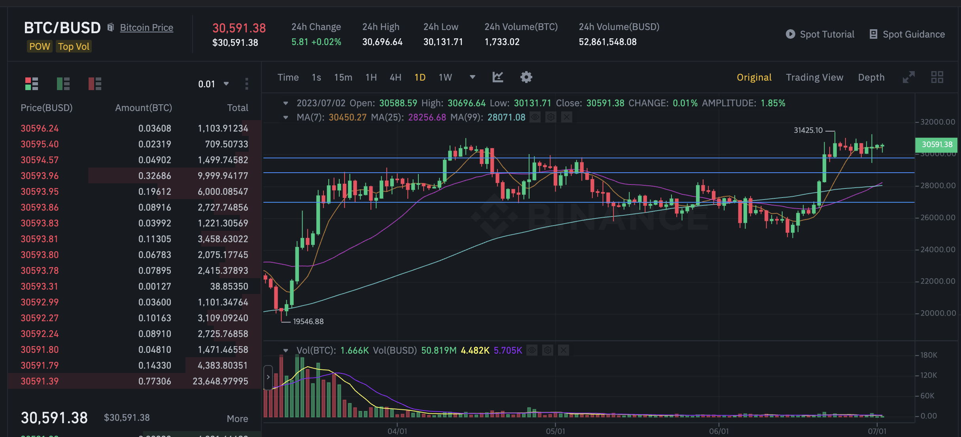This screenshot has height=437, width=961.
Task: Expand chart to fullscreen
Action: 908,77
